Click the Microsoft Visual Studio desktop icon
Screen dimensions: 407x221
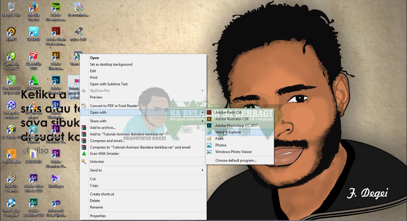point(56,207)
